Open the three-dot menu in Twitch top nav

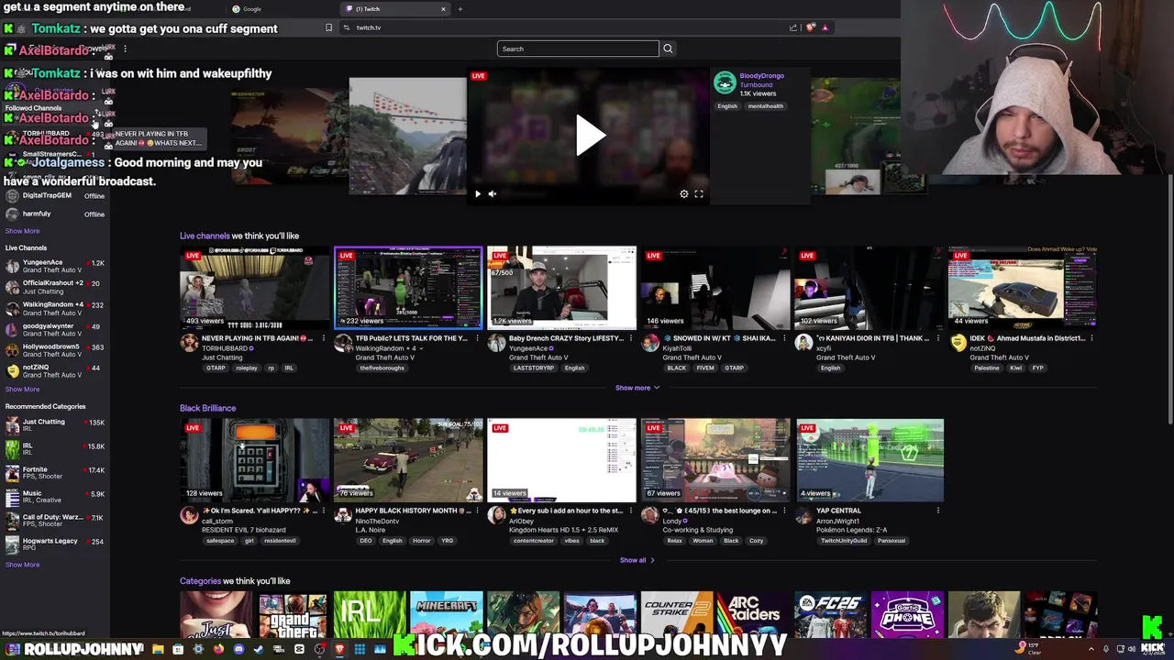pyautogui.click(x=125, y=49)
